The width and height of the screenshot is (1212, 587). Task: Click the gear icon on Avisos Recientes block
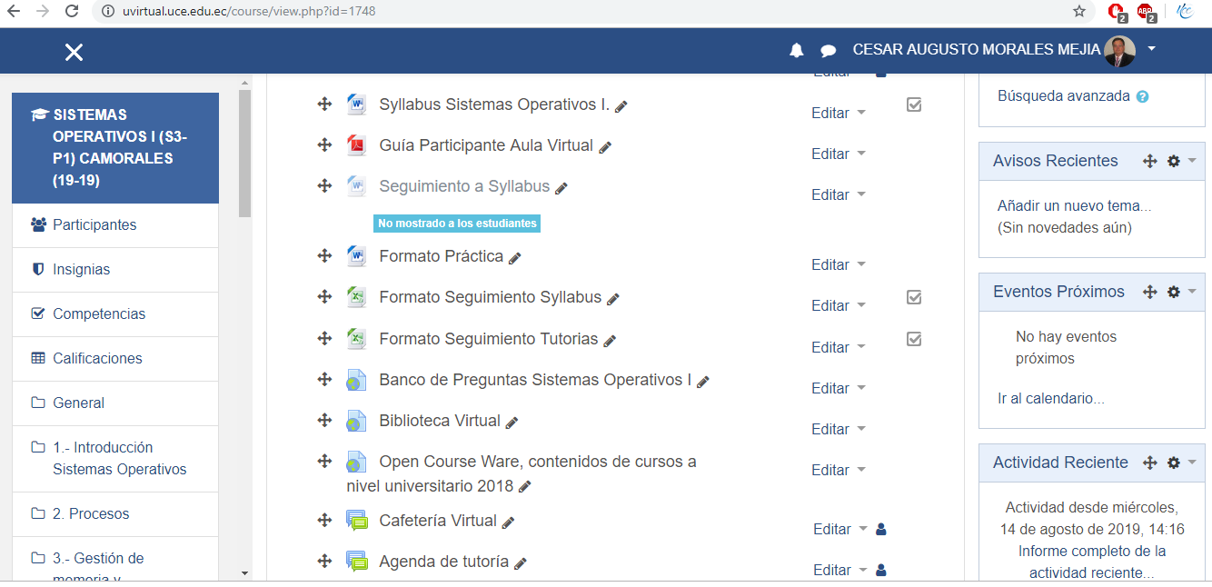[1174, 160]
